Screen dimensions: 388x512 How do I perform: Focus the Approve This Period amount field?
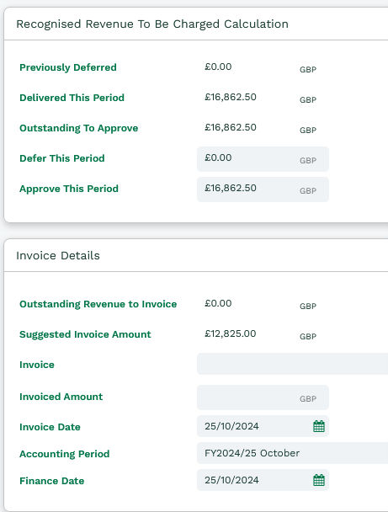pyautogui.click(x=263, y=189)
